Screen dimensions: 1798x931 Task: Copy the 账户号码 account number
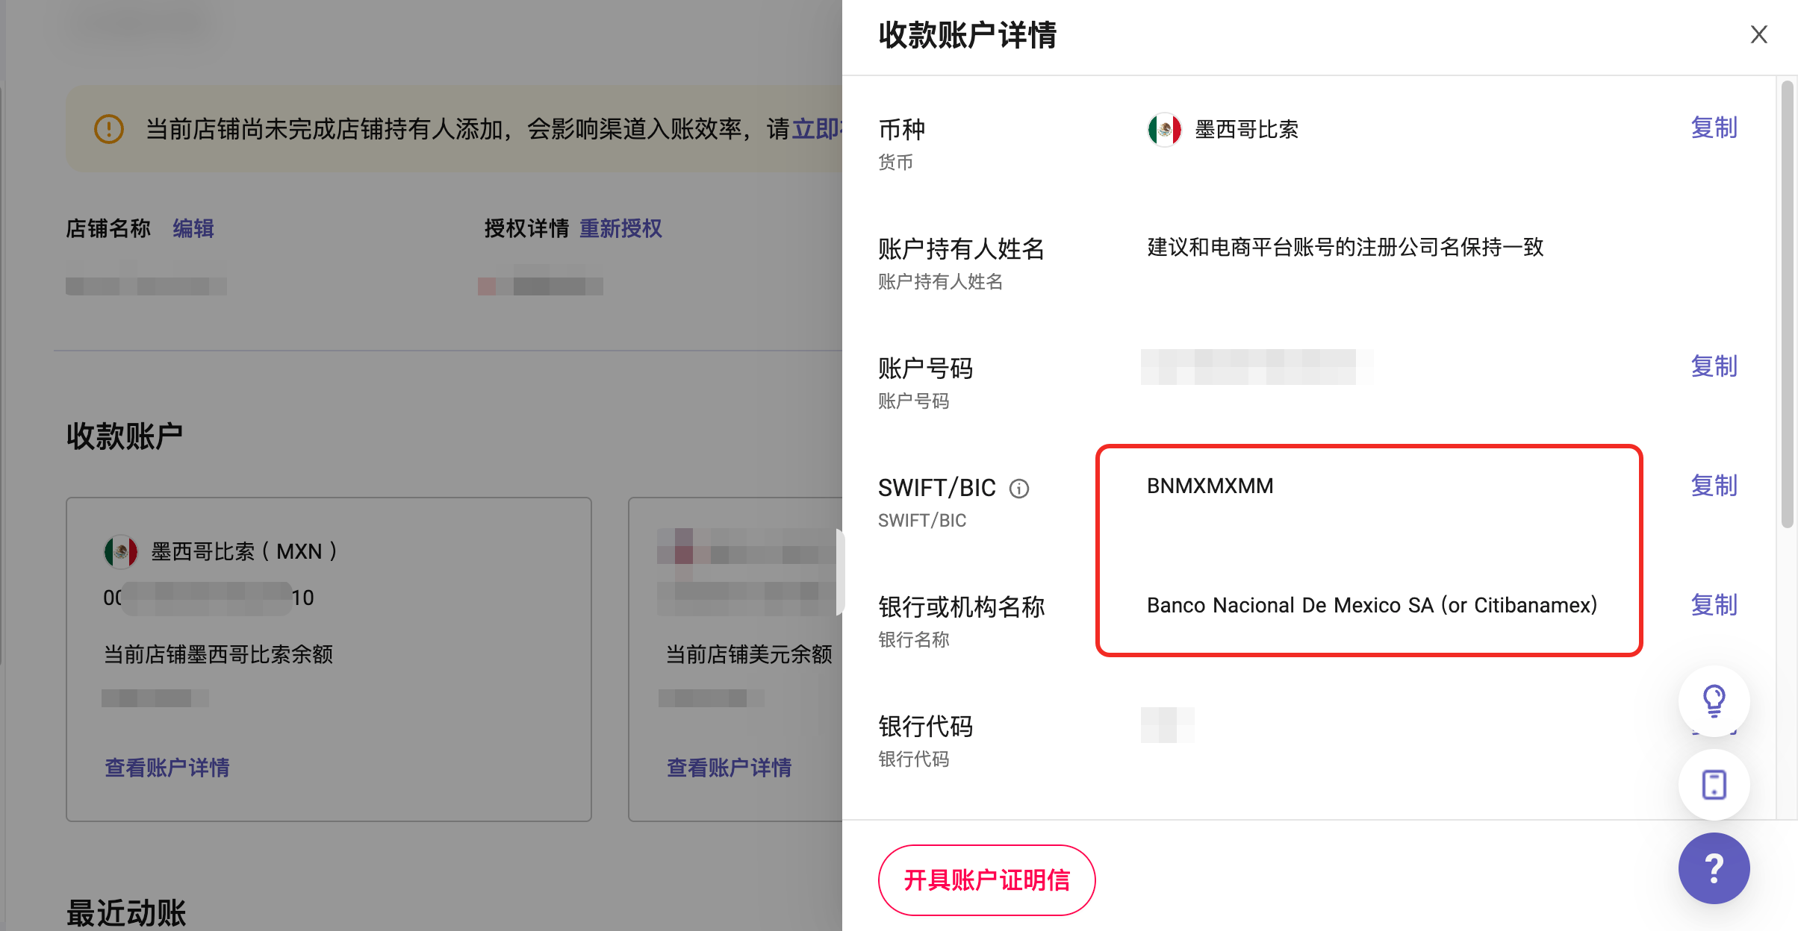pyautogui.click(x=1714, y=367)
